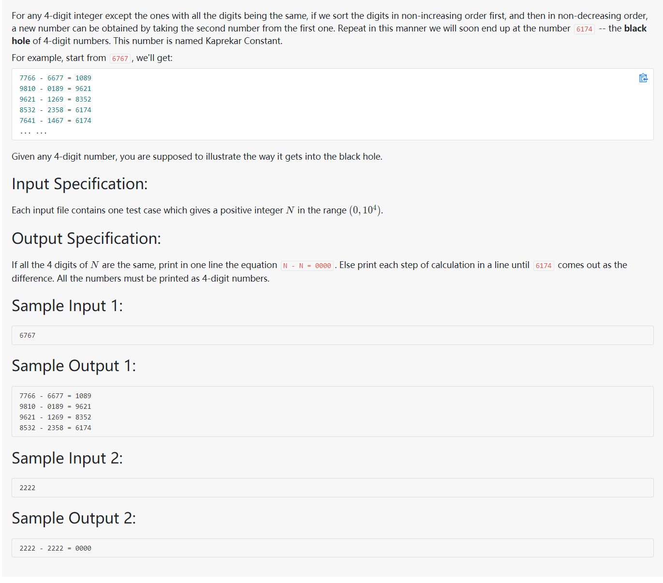Click Sample Output 1 line '9810 - 0189 = 9621'
Viewport: 663px width, 583px height.
(x=55, y=406)
